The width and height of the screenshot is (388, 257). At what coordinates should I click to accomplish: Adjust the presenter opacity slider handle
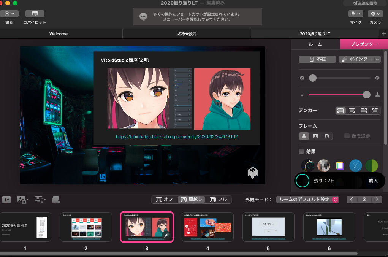[313, 78]
